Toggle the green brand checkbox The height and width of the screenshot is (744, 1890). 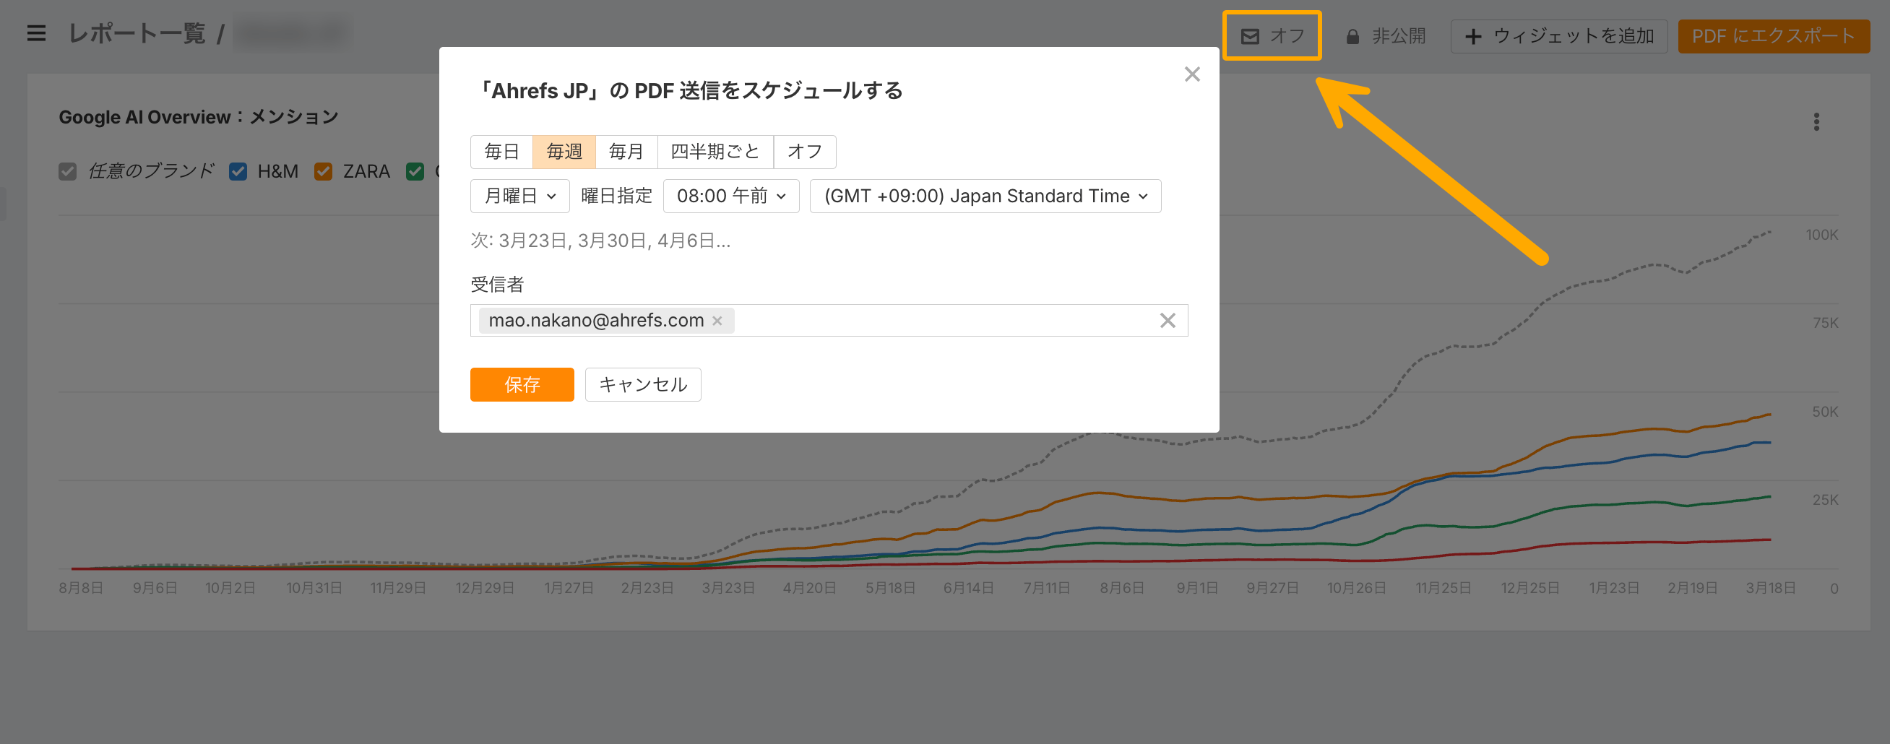(415, 172)
